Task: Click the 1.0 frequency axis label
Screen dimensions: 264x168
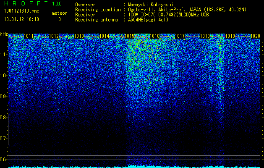Action: click(4, 76)
